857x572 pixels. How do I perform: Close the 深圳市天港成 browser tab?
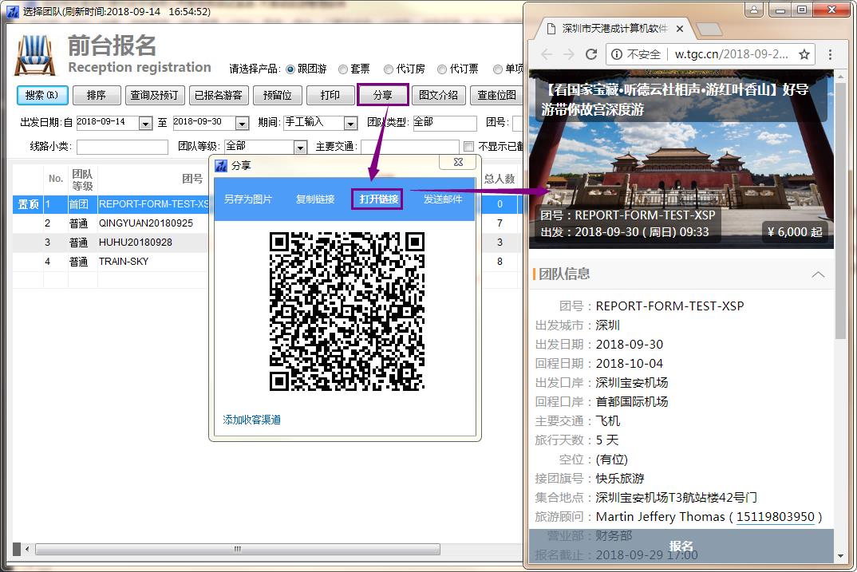[x=679, y=29]
